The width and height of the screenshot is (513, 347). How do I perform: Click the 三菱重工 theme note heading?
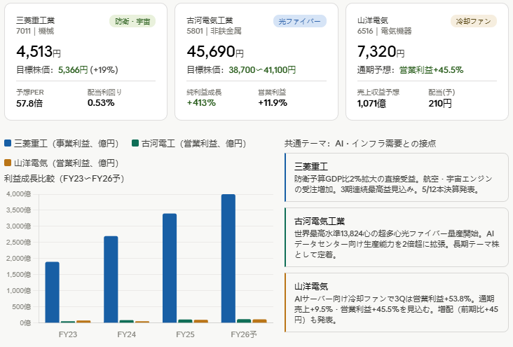[x=311, y=167]
